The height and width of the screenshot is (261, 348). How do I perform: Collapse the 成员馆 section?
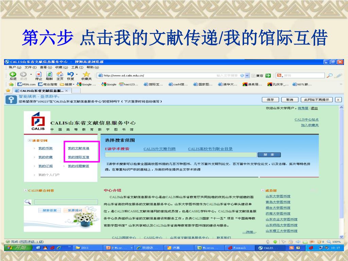(263, 190)
